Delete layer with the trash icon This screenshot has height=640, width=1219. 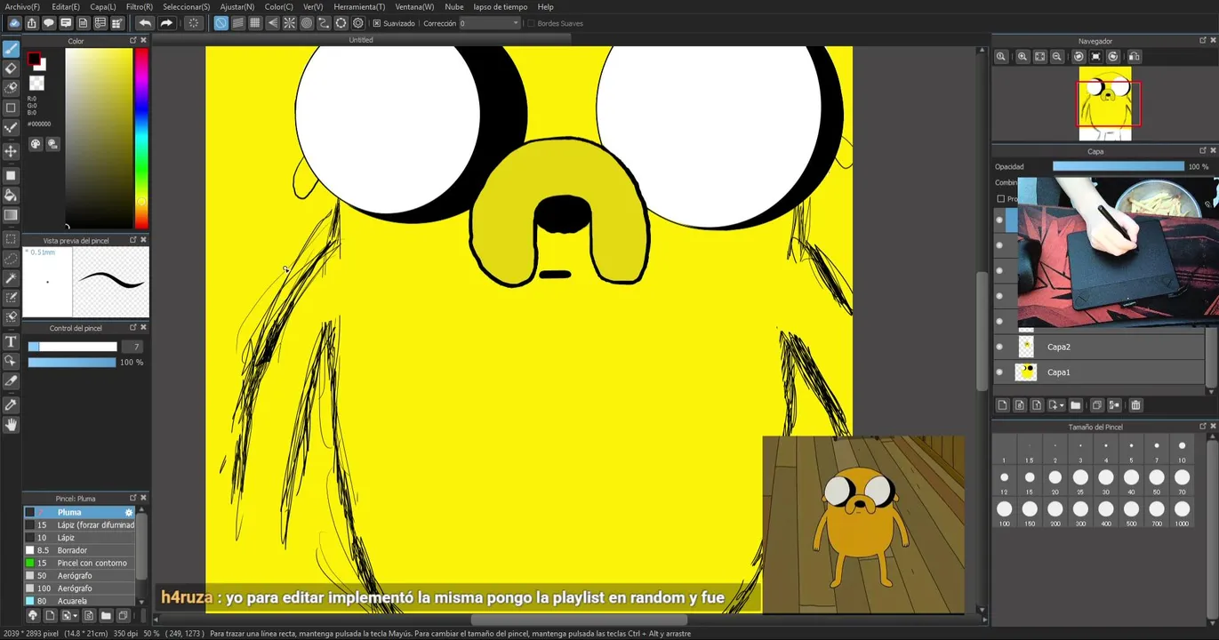pyautogui.click(x=1135, y=405)
